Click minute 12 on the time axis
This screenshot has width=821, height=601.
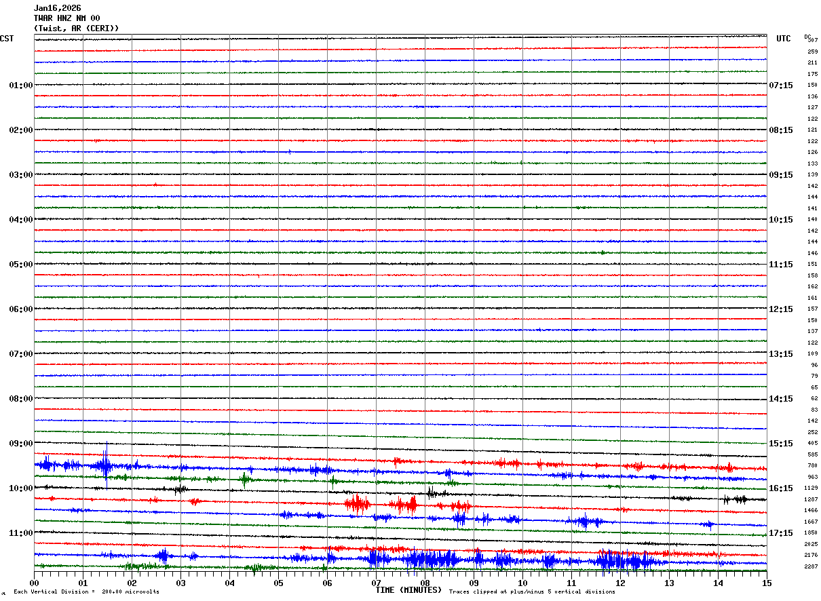[620, 583]
